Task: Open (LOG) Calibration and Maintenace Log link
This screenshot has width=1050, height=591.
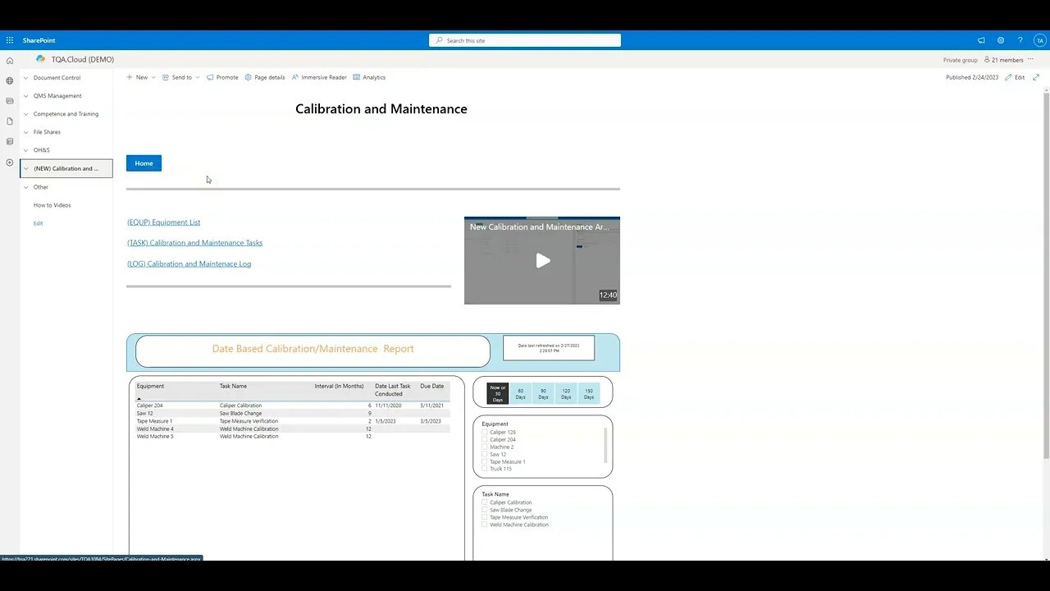Action: pos(189,264)
